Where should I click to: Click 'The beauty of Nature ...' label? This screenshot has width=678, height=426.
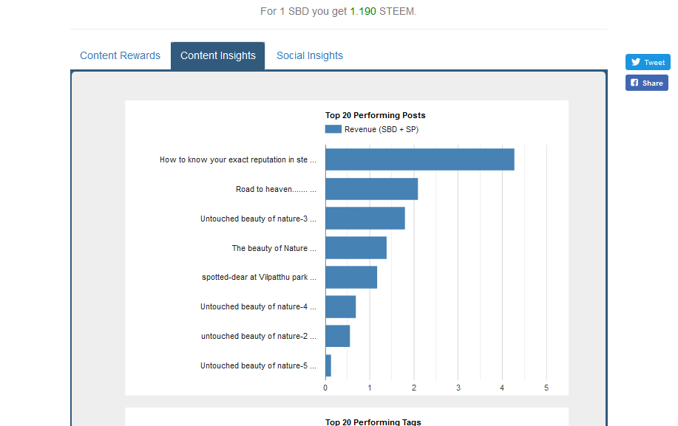[274, 248]
